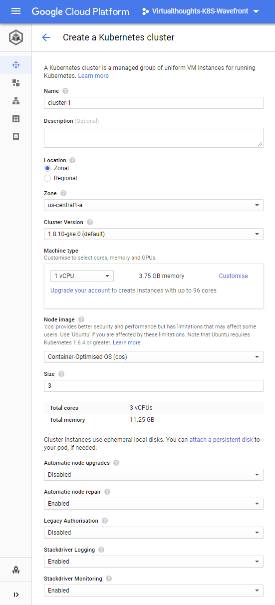This screenshot has height=605, width=275.
Task: Open the Kubernetes Engine product icon
Action: pyautogui.click(x=16, y=37)
